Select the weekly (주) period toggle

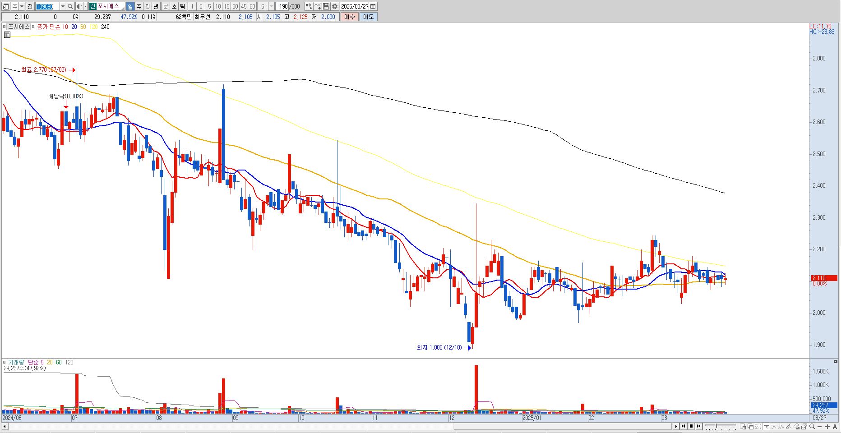139,6
